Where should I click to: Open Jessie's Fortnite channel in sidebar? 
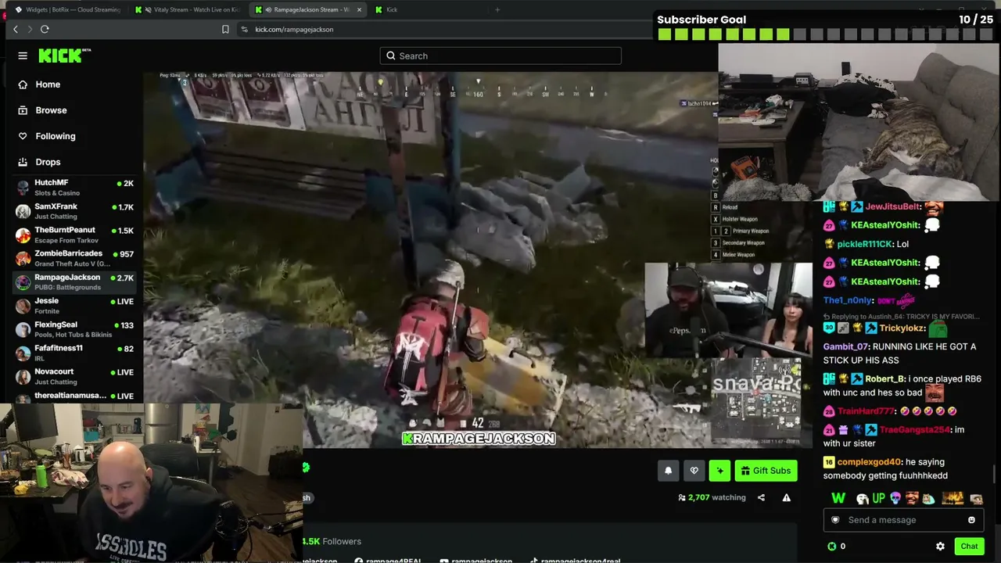click(74, 306)
